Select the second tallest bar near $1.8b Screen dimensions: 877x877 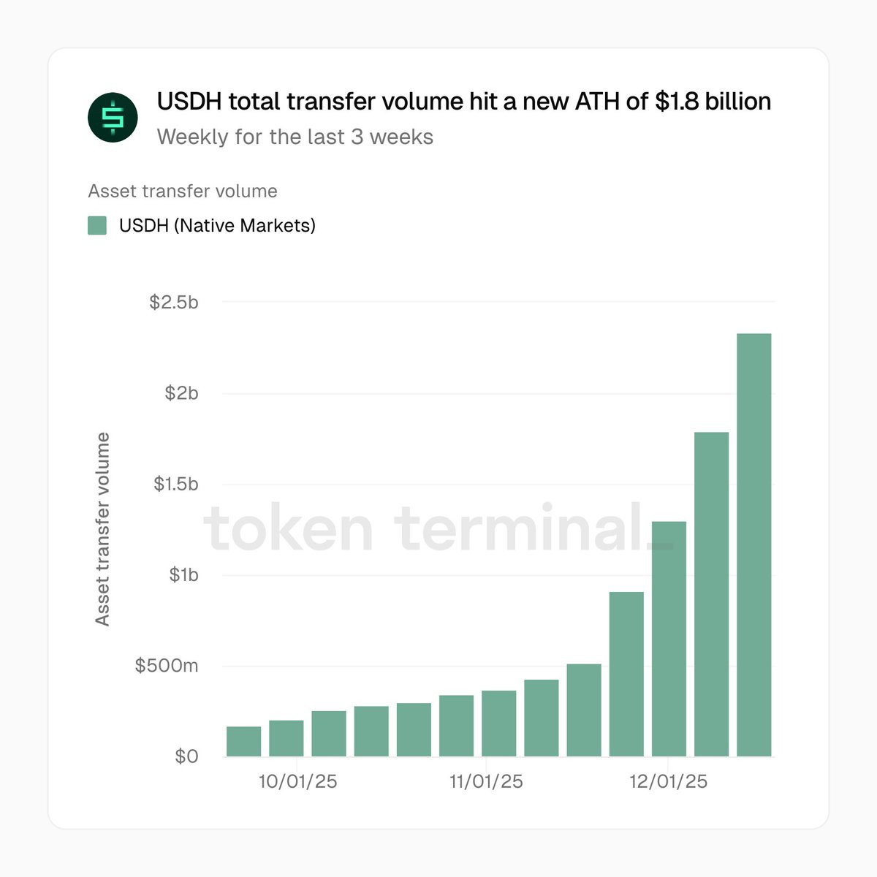pos(712,594)
